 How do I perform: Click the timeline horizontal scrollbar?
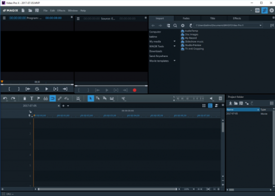[x=107, y=189]
